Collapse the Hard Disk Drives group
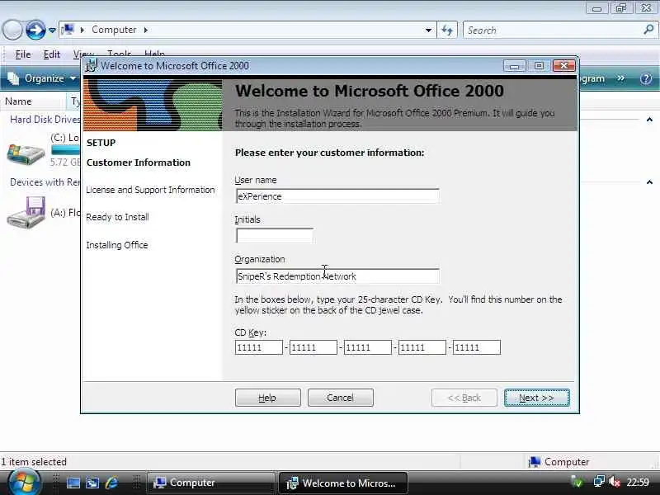The image size is (660, 495). 649,120
